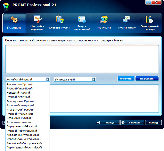This screenshot has width=164, height=151.
Task: Click the PROMT logo in title bar
Action: coord(6,6)
